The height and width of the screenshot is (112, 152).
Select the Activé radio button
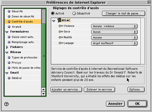click(x=53, y=13)
